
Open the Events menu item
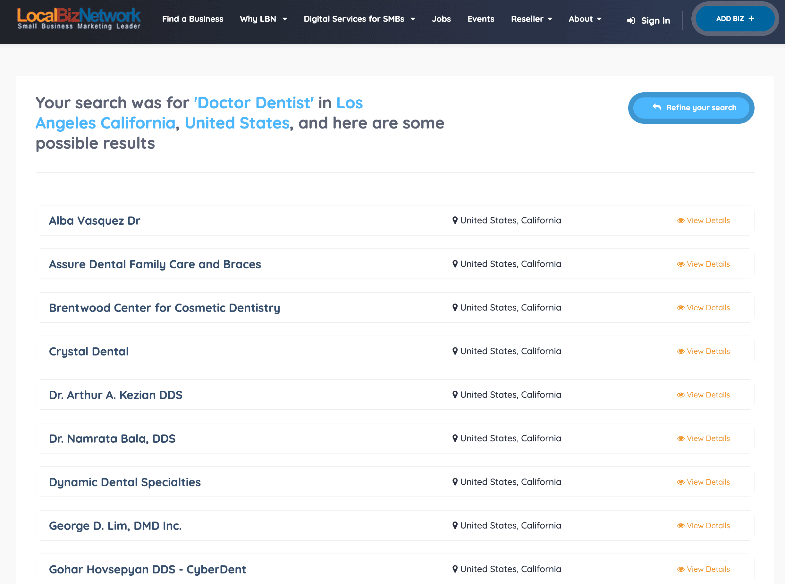click(481, 19)
